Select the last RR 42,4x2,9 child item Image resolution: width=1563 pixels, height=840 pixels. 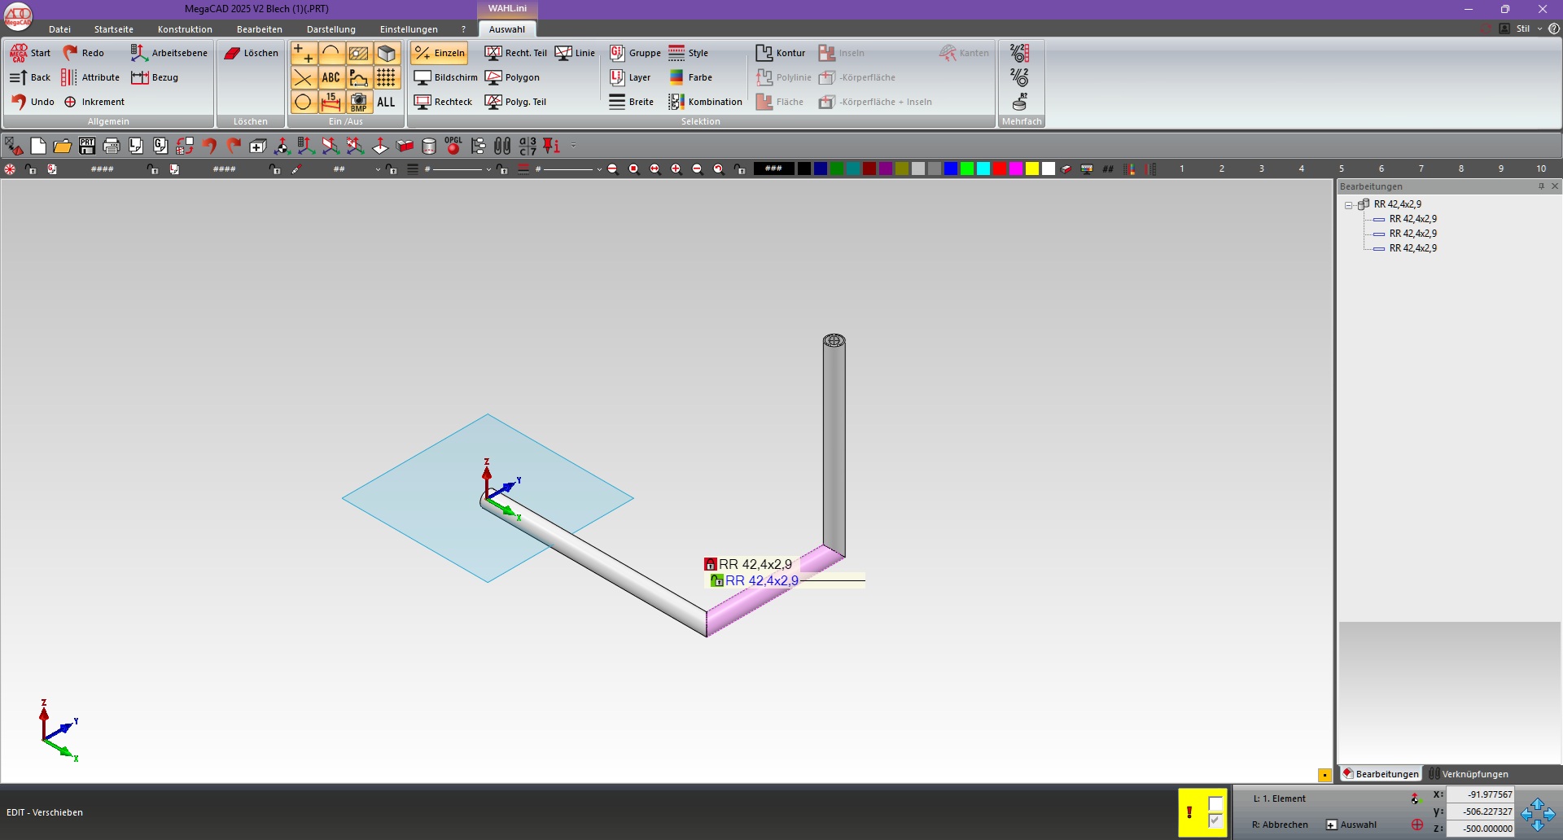(x=1413, y=248)
